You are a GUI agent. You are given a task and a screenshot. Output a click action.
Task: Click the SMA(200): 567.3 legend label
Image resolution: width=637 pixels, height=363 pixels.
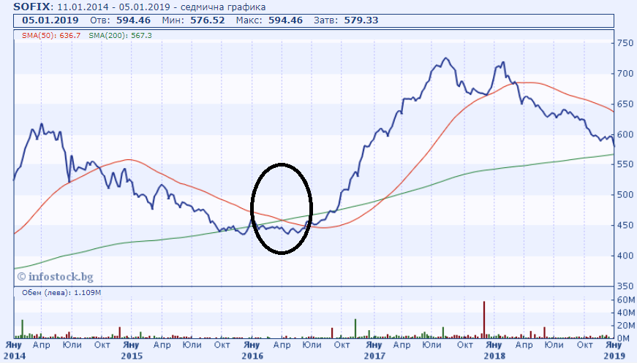pyautogui.click(x=120, y=36)
